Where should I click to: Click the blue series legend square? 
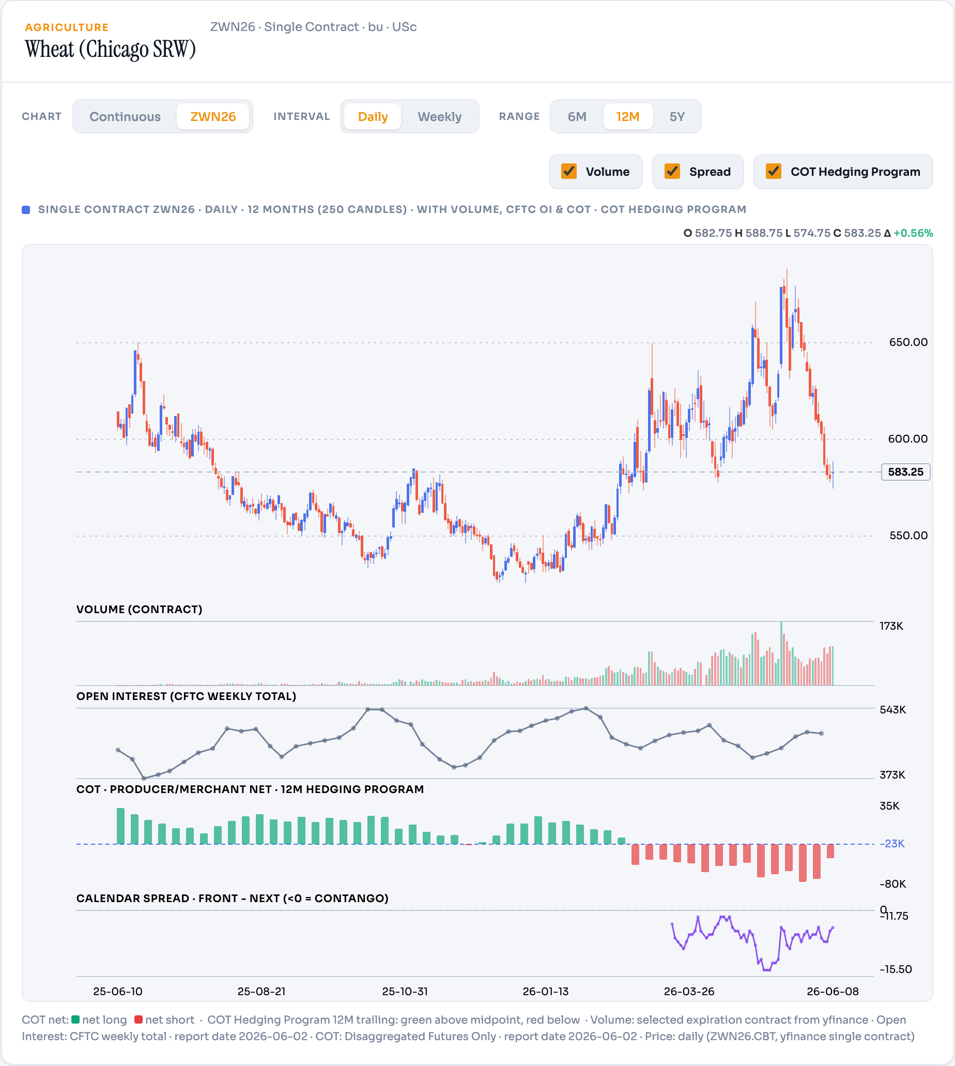pos(26,210)
